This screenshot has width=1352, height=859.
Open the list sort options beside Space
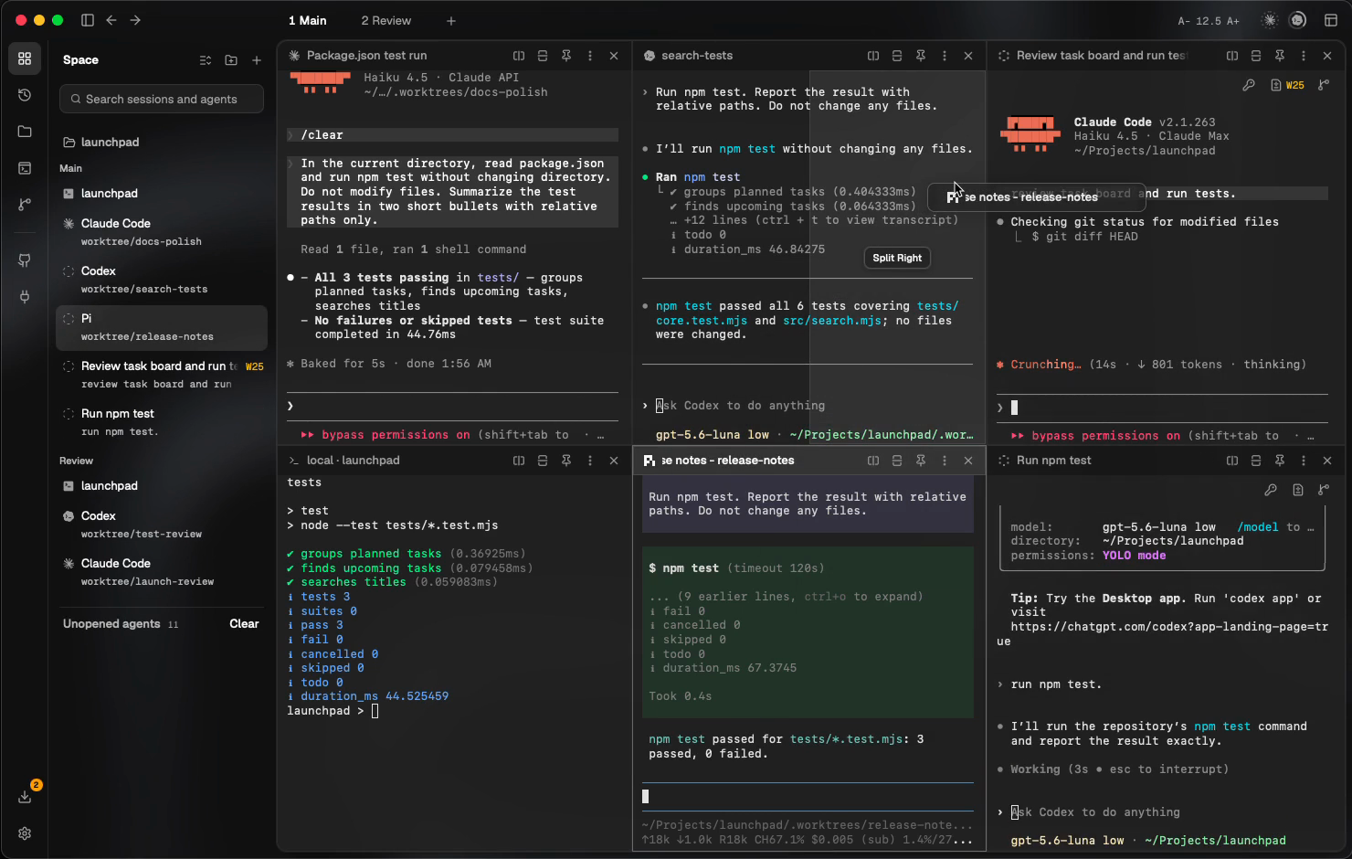click(206, 60)
